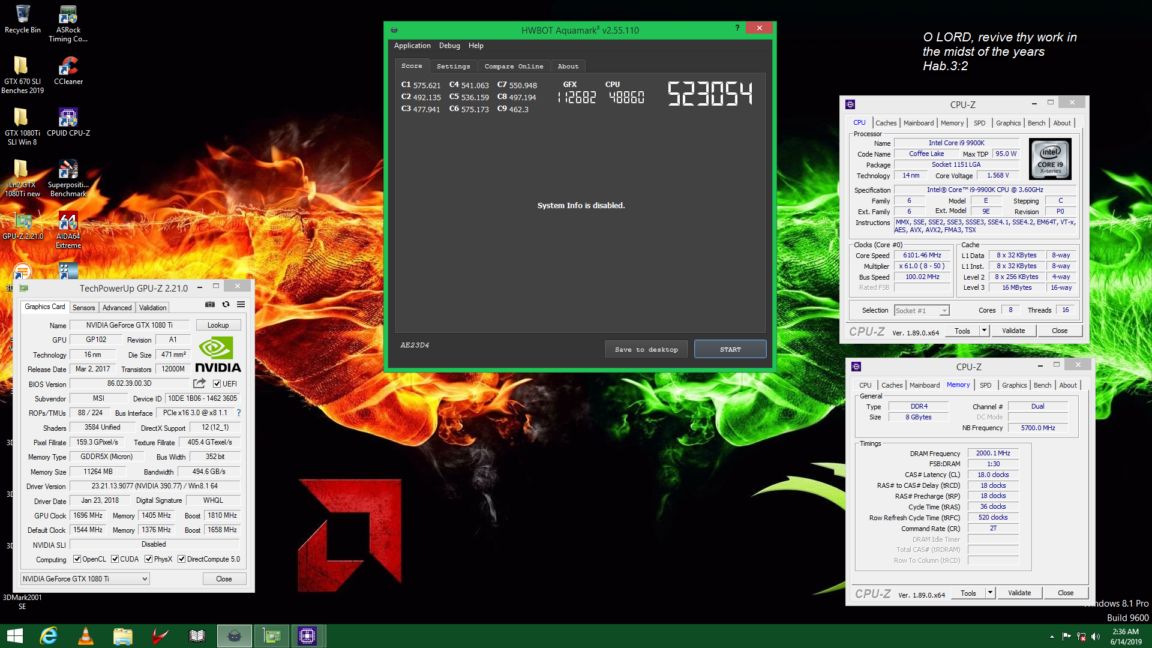Launch Internet Explorer from the taskbar
Image resolution: width=1152 pixels, height=648 pixels.
coord(49,636)
